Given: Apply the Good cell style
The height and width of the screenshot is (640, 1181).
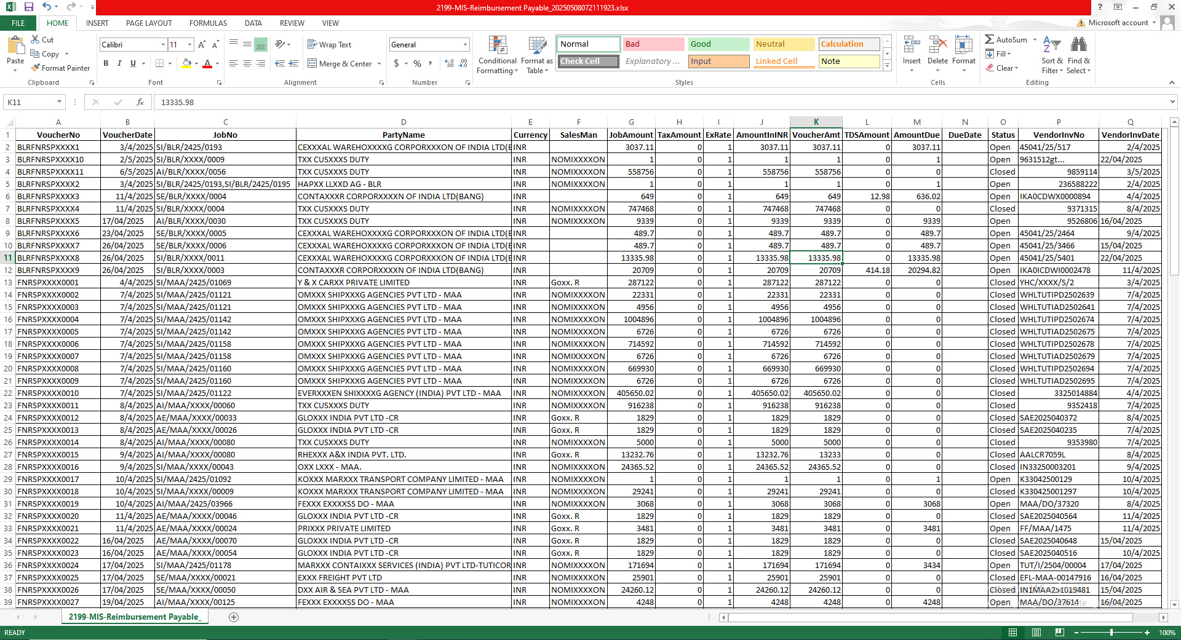Looking at the screenshot, I should click(x=718, y=44).
